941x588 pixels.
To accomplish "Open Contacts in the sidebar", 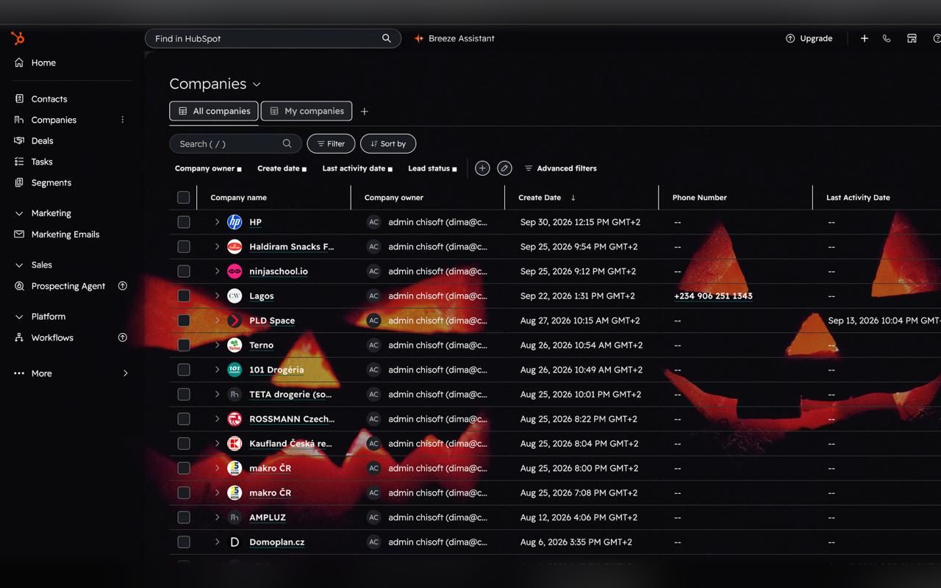I will (49, 99).
